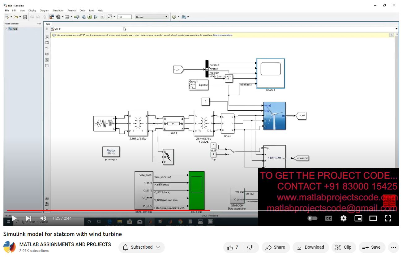Open Model Configuration gear dropdown arrow
The height and width of the screenshot is (257, 402).
(x=62, y=17)
